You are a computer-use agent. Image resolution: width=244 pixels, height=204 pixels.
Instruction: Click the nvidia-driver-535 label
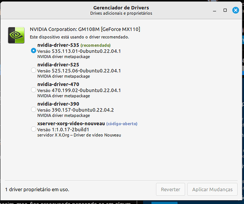pos(58,45)
